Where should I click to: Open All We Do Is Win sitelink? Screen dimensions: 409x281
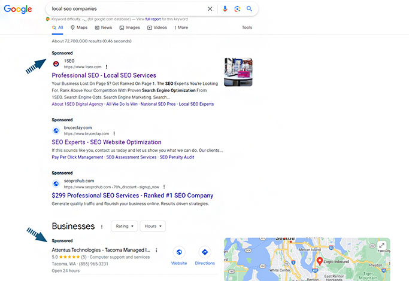(x=122, y=104)
